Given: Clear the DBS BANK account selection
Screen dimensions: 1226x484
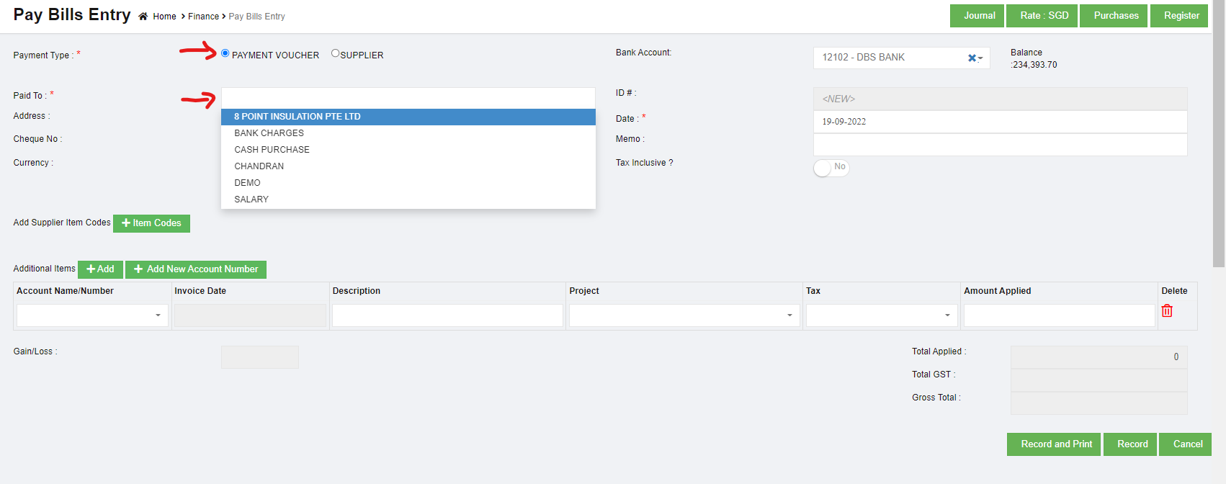Looking at the screenshot, I should click(x=971, y=58).
